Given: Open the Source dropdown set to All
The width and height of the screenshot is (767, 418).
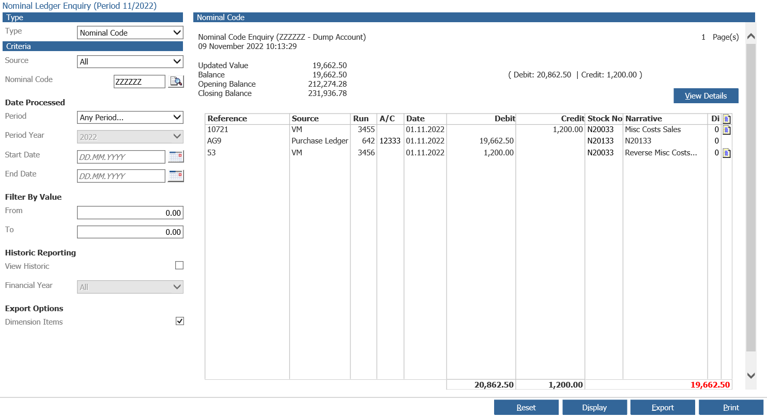Looking at the screenshot, I should pos(130,62).
